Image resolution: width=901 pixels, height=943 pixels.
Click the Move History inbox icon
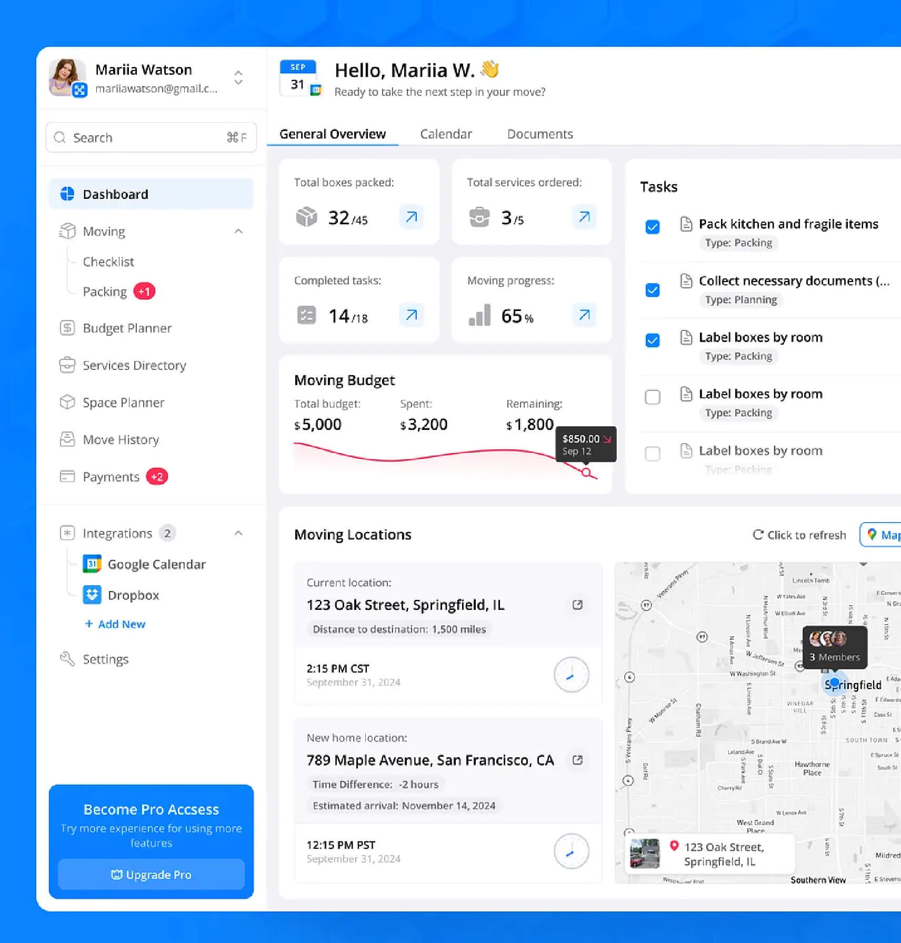(67, 439)
